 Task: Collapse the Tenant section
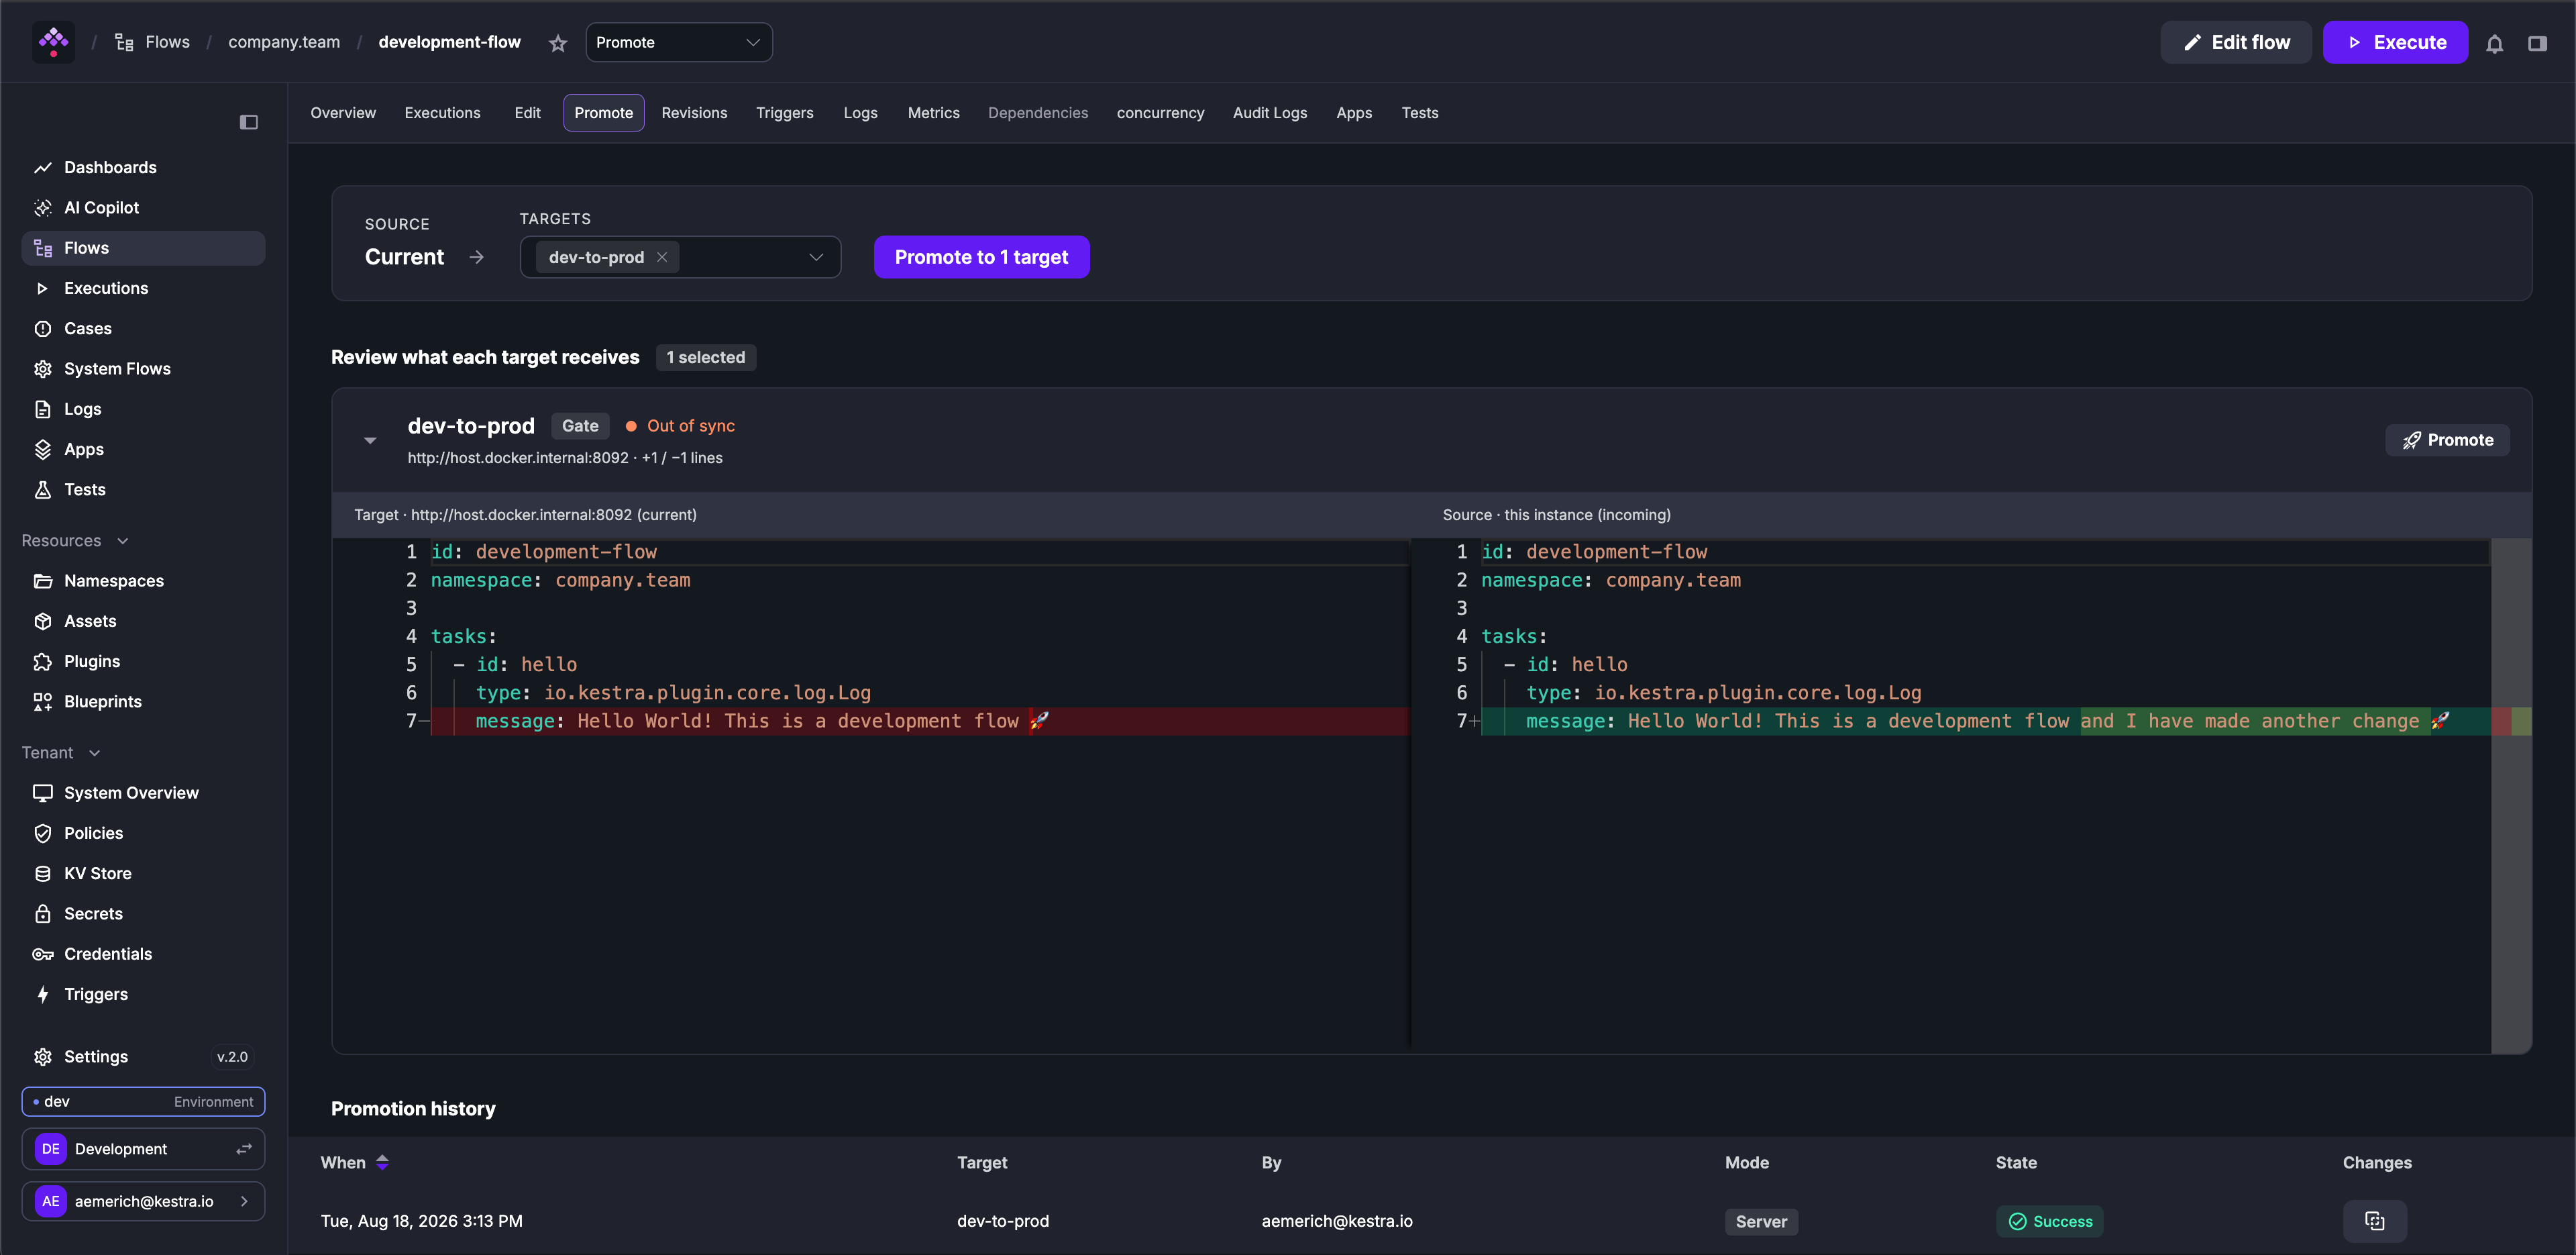point(61,752)
